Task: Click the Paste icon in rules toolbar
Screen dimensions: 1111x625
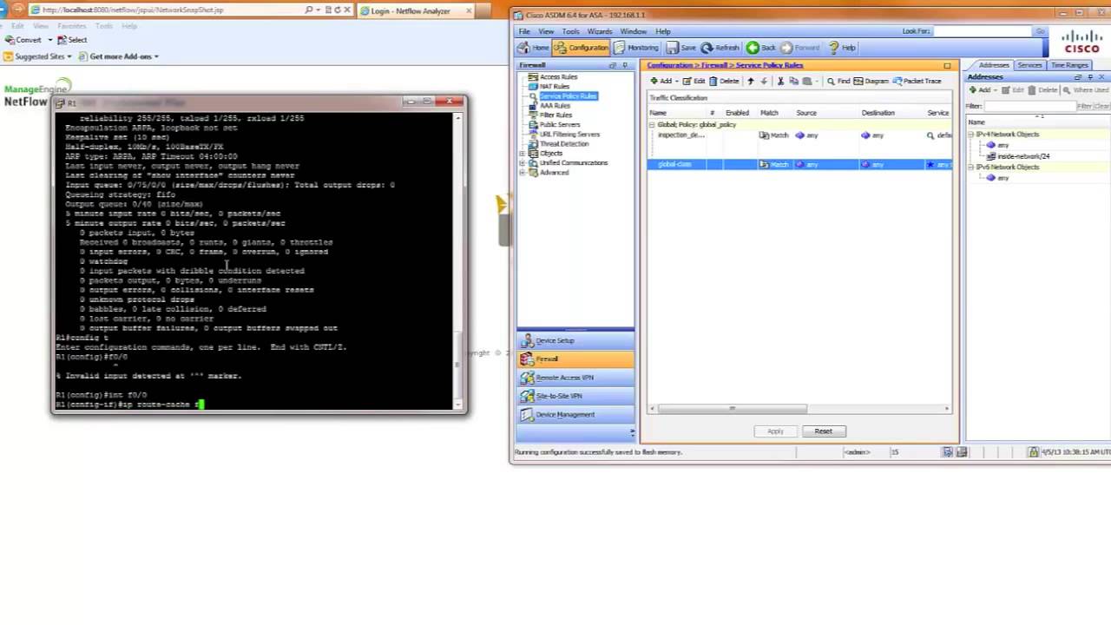Action: pos(807,81)
